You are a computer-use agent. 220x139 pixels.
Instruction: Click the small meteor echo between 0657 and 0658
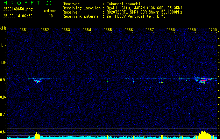[x=161, y=82]
